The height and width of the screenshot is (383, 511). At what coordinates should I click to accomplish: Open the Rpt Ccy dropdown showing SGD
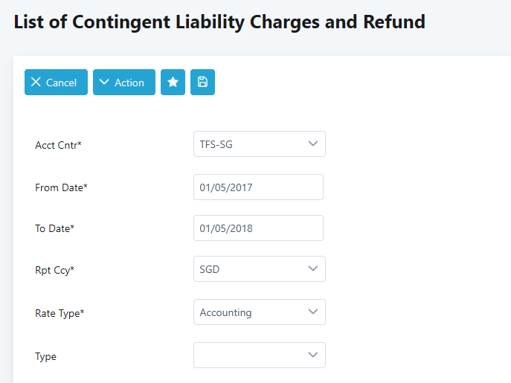(x=259, y=270)
